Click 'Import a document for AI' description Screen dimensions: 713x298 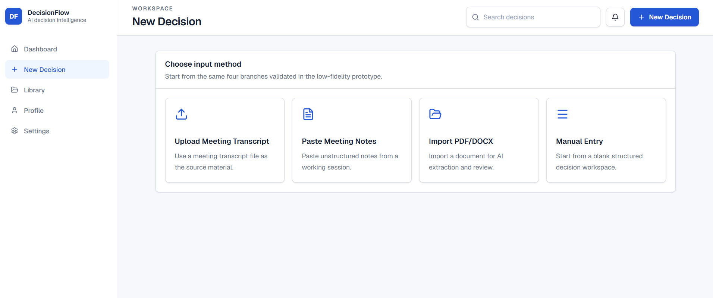(x=466, y=162)
